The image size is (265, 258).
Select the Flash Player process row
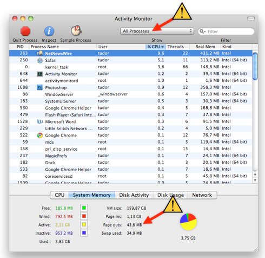pos(131,115)
